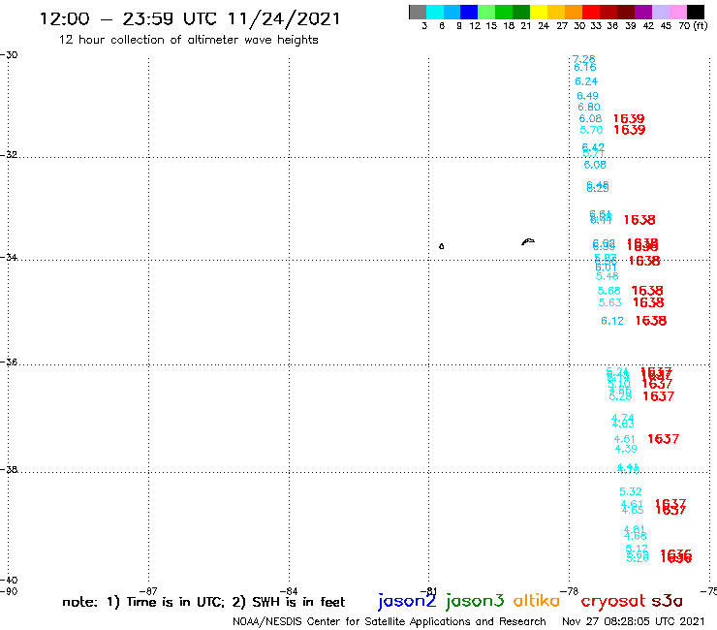The height and width of the screenshot is (630, 717).
Task: Click the 6.24 wave height value
Action: pyautogui.click(x=586, y=81)
